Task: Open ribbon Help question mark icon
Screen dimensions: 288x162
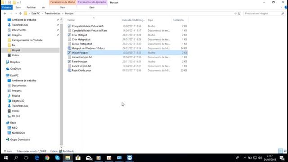Action: pyautogui.click(x=286, y=7)
